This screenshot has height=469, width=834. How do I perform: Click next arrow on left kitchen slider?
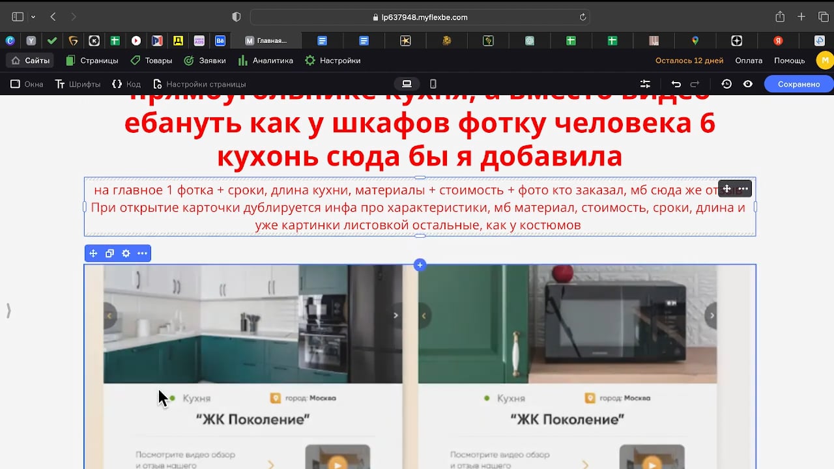coord(395,315)
